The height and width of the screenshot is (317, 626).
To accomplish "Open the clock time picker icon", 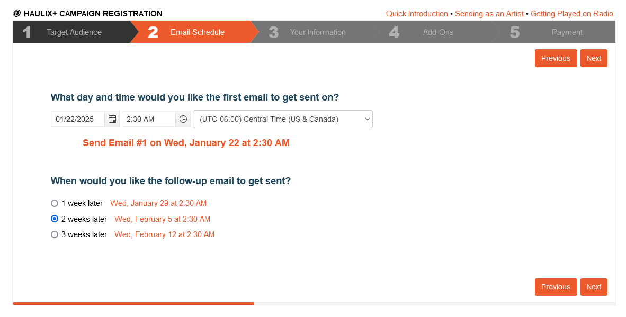I will click(183, 119).
